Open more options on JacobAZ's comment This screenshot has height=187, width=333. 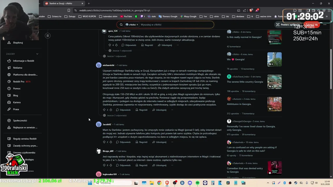(172, 142)
